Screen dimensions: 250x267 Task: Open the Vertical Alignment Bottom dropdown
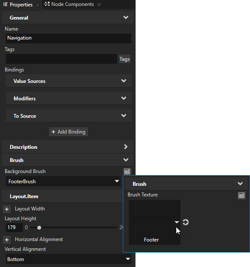[69, 259]
